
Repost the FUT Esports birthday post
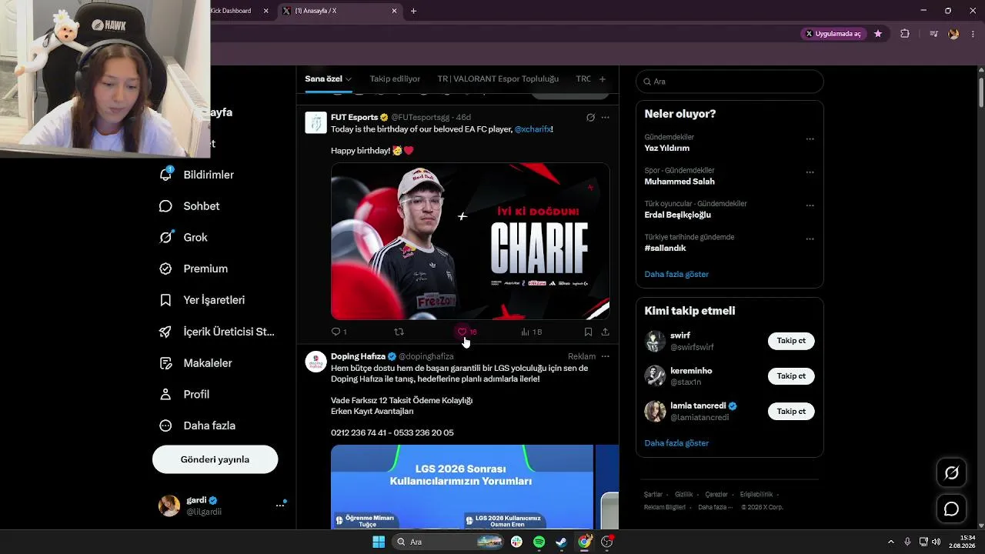(x=399, y=332)
